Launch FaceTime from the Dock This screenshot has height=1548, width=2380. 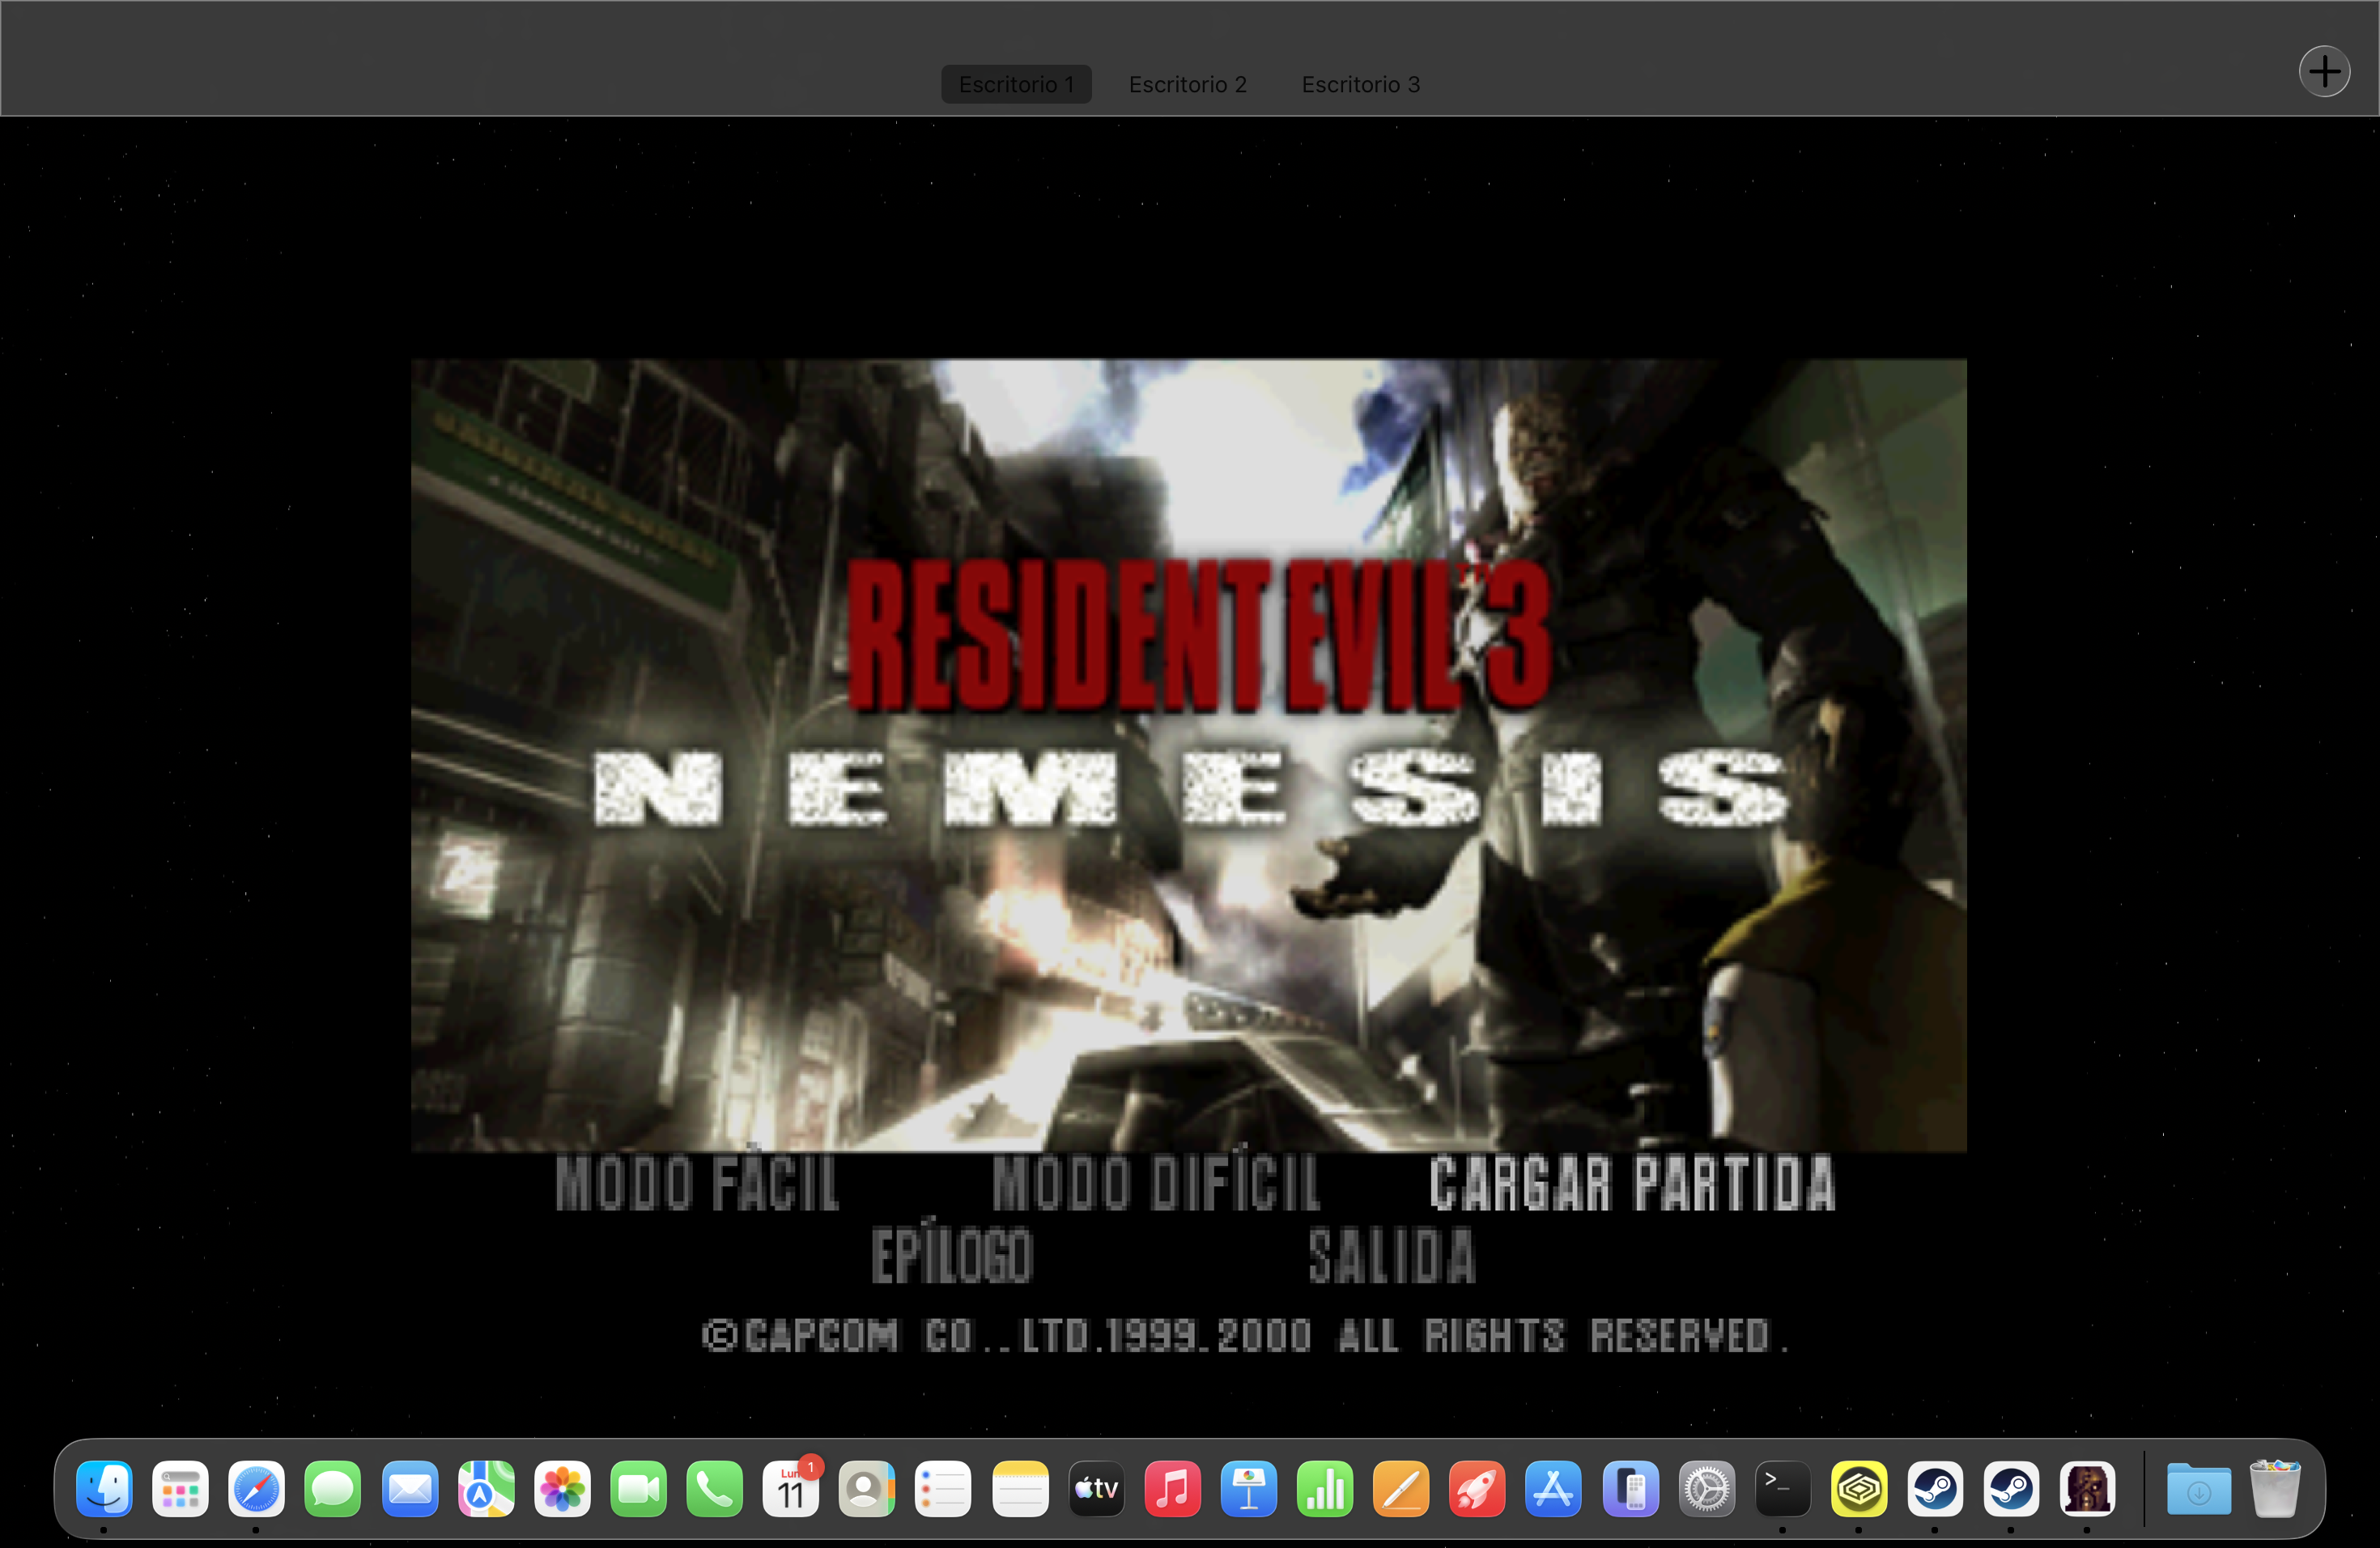[638, 1489]
